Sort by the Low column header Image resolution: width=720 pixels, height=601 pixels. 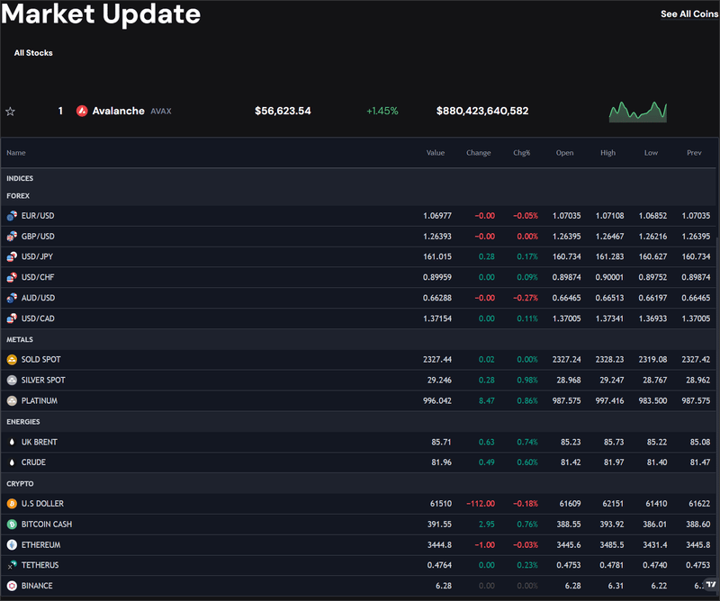(x=651, y=153)
